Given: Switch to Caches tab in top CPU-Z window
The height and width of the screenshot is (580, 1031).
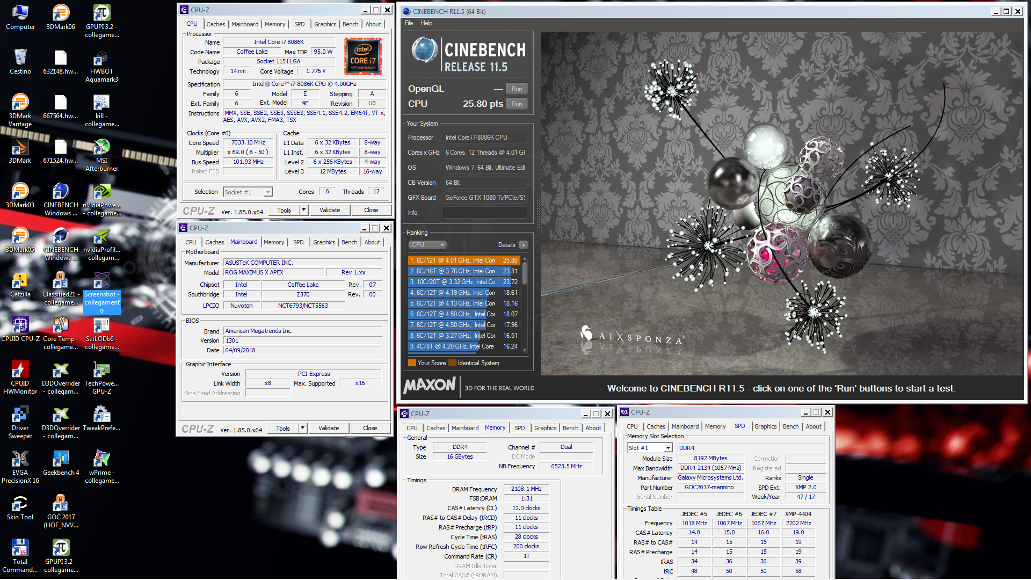Looking at the screenshot, I should point(216,24).
